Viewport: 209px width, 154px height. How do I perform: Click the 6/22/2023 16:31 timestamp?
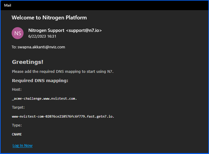(x=42, y=36)
